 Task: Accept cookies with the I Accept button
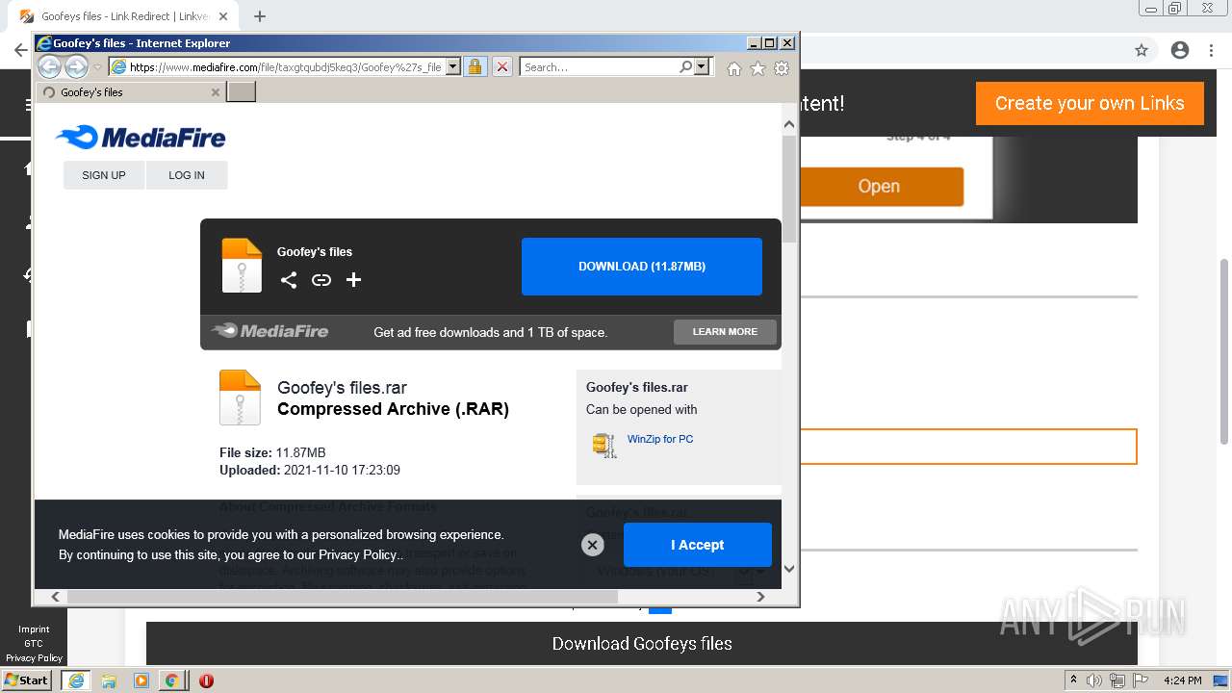698,545
